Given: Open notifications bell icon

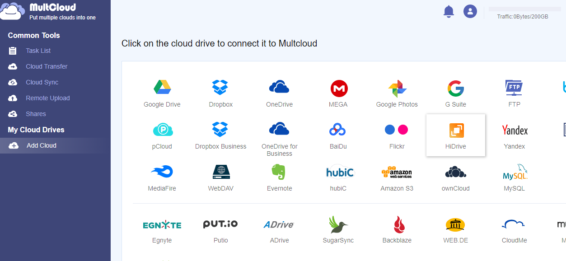Looking at the screenshot, I should 449,12.
